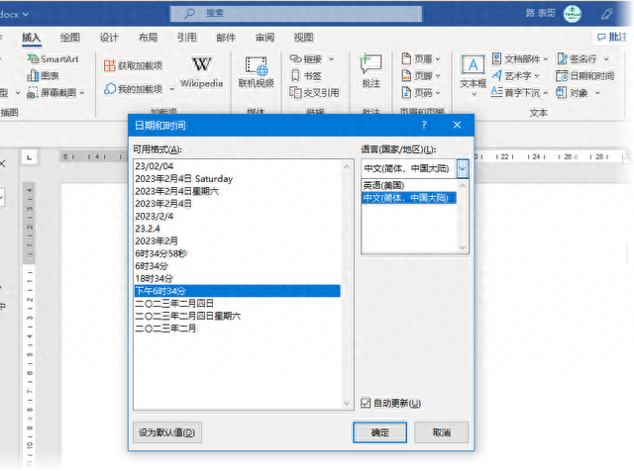Add a drop cap (首字下沉)
The image size is (634, 471).
tap(516, 92)
